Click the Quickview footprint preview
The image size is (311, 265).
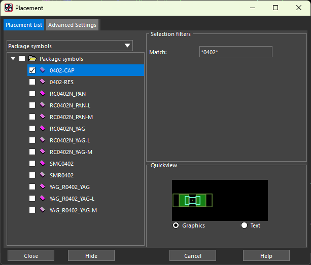[220, 200]
